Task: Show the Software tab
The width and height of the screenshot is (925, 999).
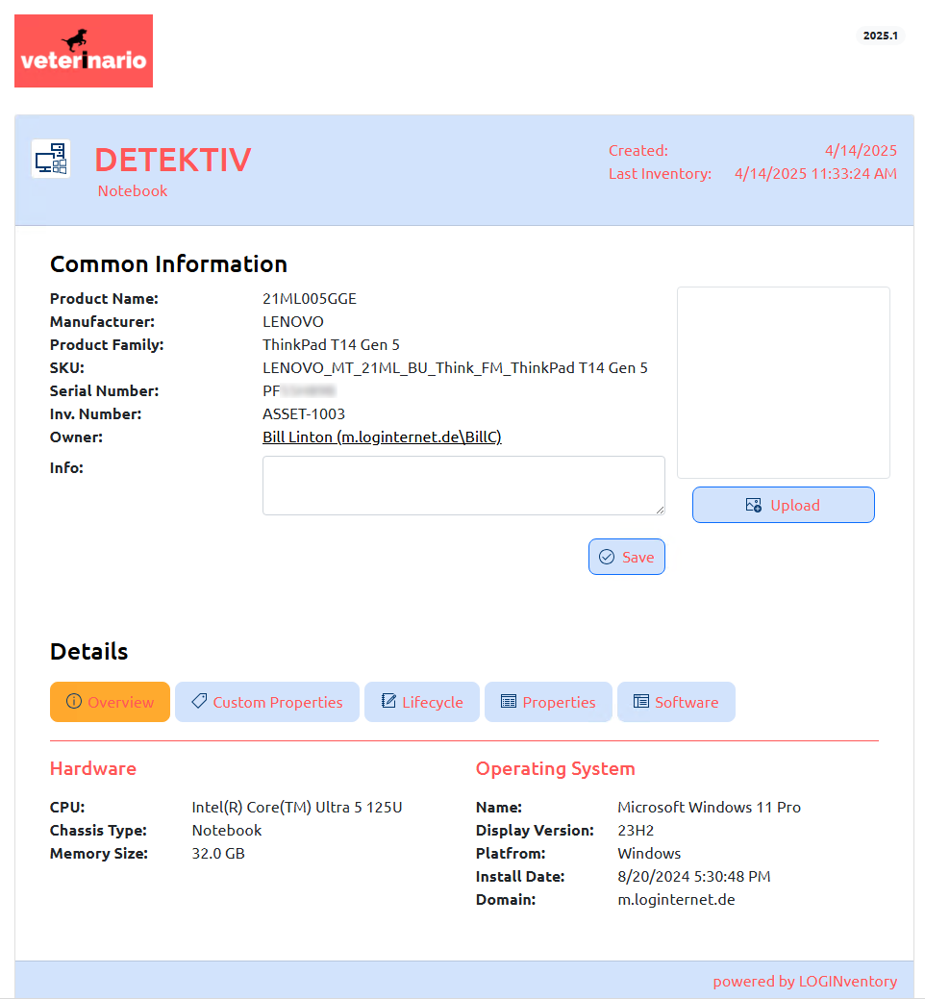Action: [x=676, y=702]
